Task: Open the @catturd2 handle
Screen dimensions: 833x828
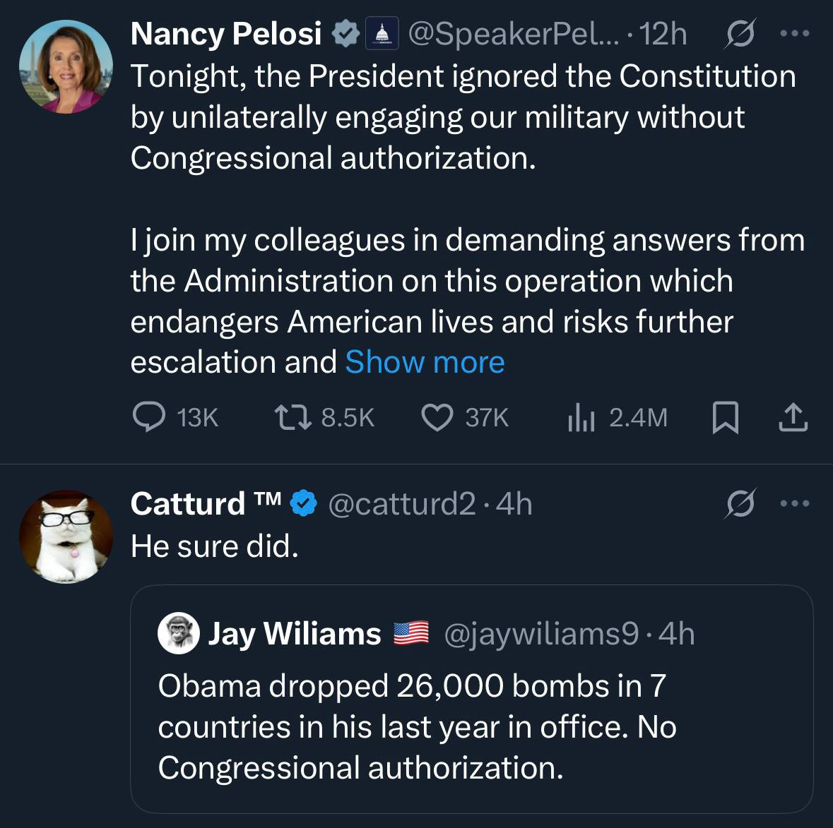Action: tap(401, 504)
